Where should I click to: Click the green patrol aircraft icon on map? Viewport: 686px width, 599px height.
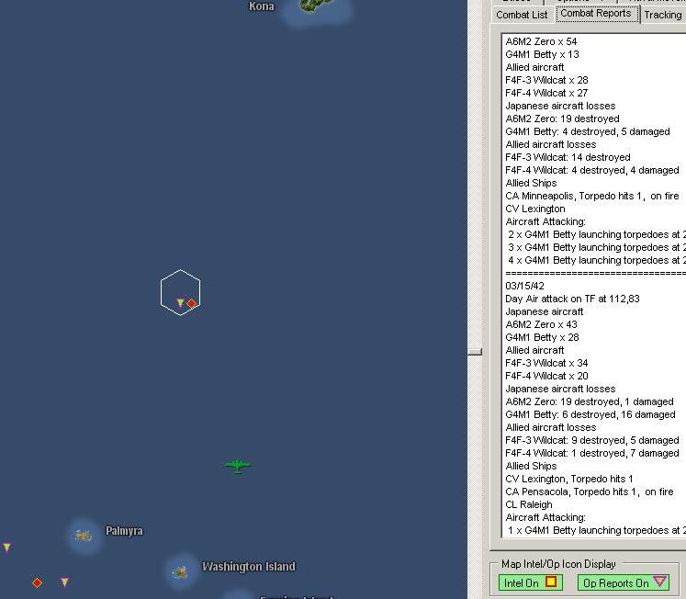[237, 466]
